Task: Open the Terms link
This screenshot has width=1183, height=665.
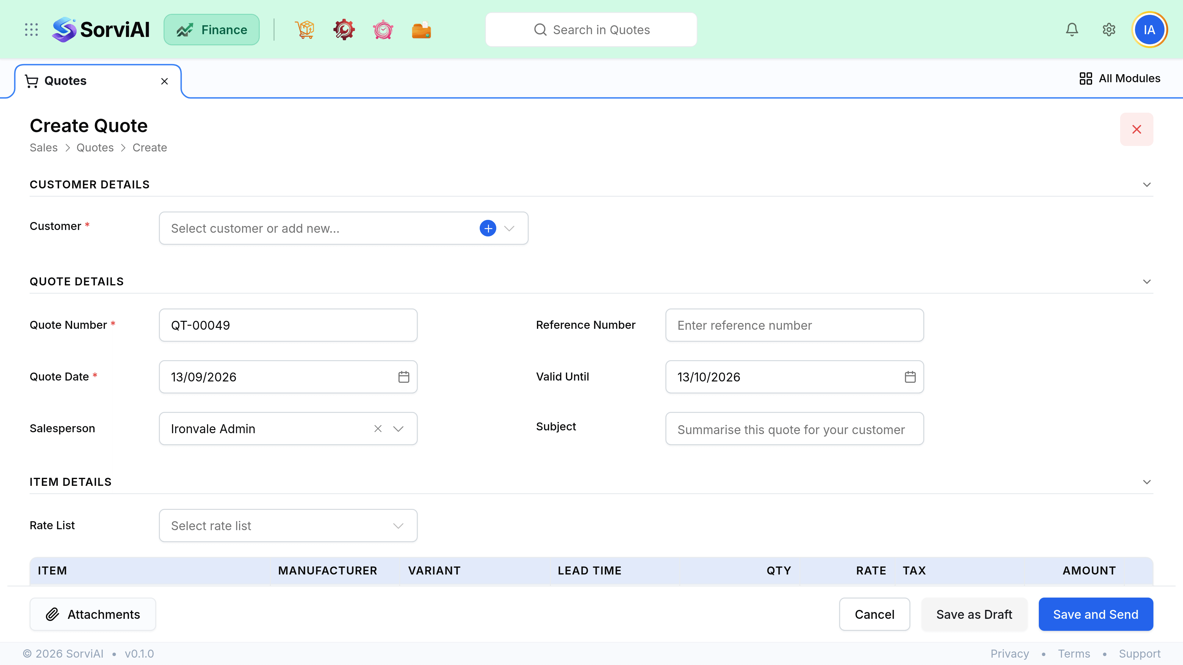Action: 1074,654
